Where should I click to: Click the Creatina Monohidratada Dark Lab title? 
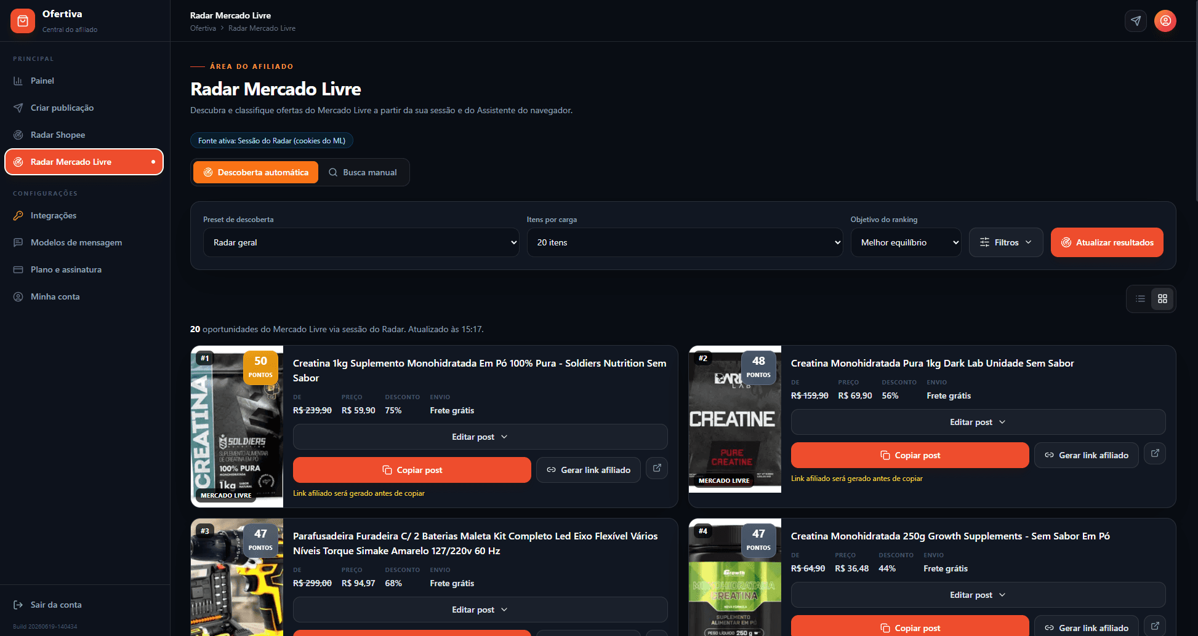click(932, 363)
